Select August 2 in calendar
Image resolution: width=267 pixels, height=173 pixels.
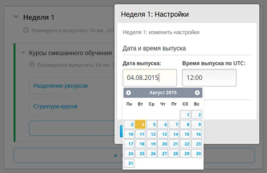tap(196, 115)
